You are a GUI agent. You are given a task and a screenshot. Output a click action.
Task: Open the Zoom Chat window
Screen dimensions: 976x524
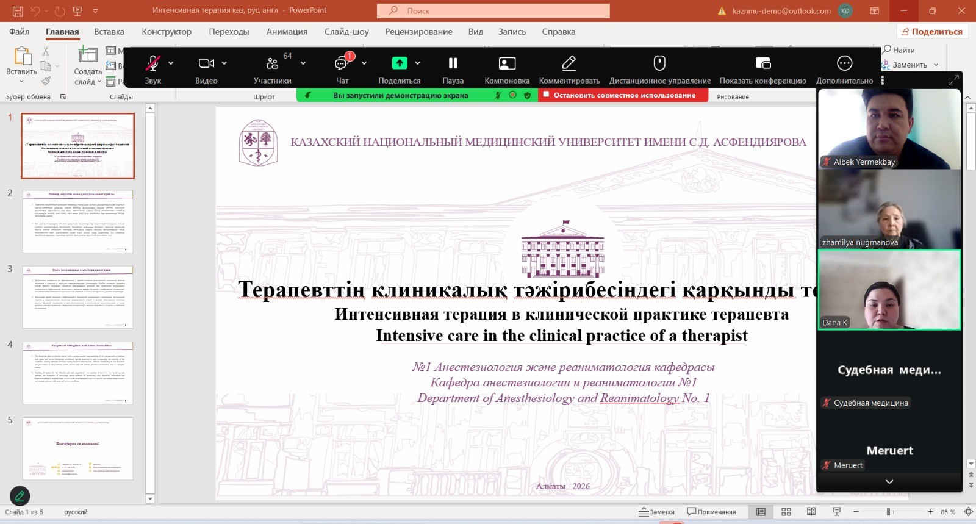[x=342, y=63]
